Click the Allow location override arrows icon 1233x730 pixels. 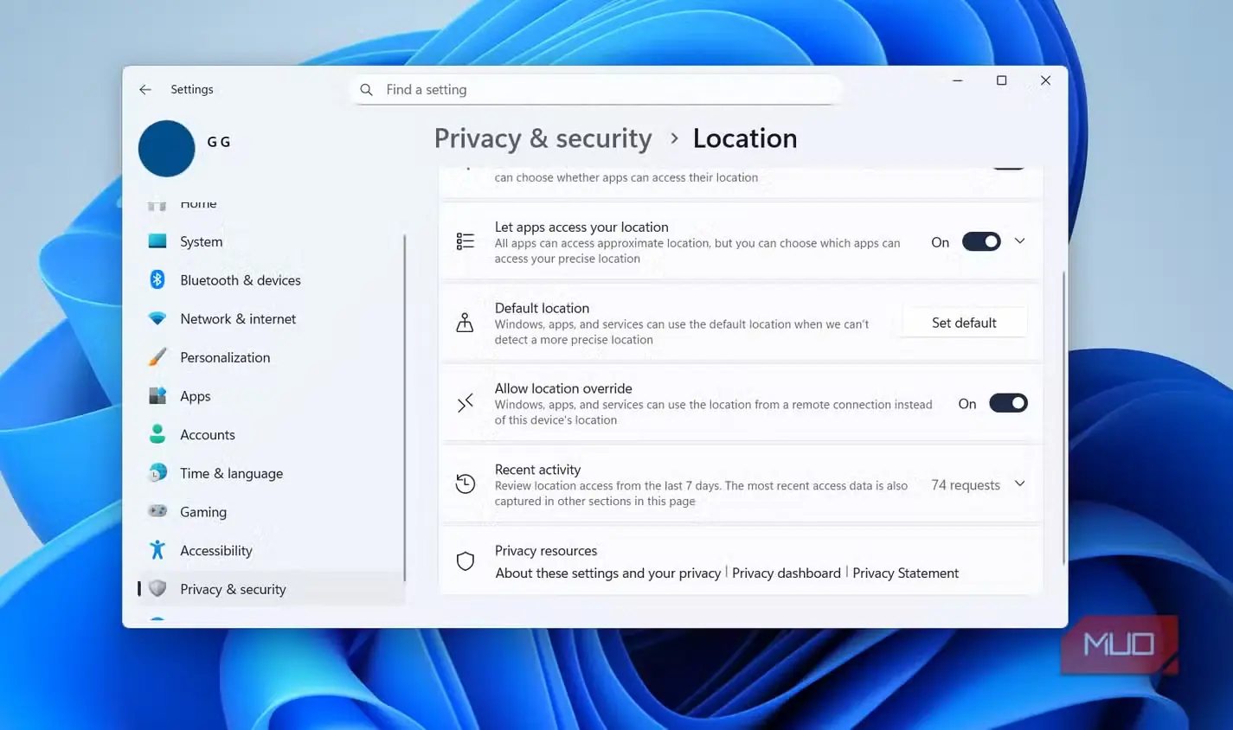point(466,403)
